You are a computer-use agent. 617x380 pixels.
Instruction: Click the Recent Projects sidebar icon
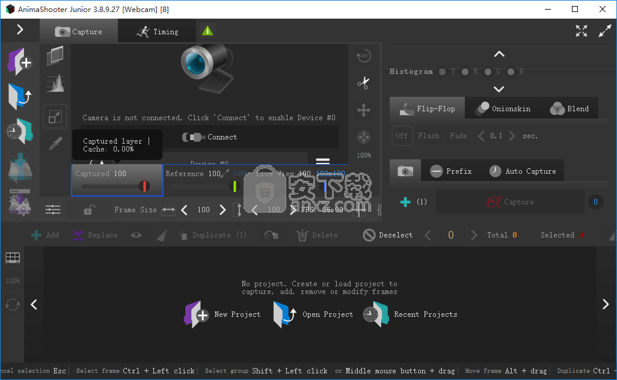(x=19, y=131)
